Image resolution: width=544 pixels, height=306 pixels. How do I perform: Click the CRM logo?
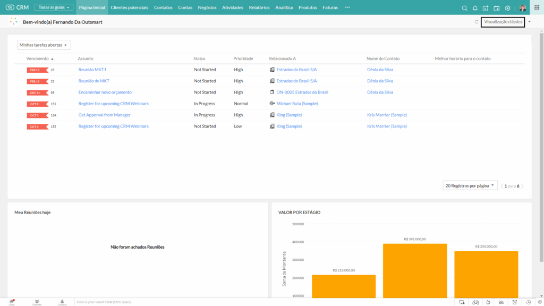pos(18,7)
